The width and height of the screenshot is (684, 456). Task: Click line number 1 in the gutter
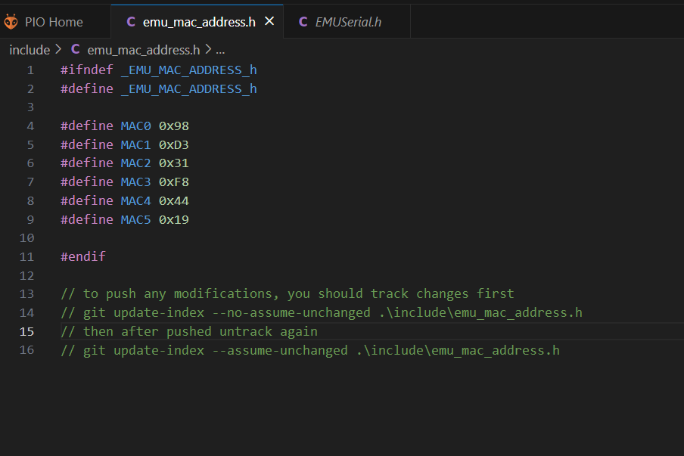pyautogui.click(x=30, y=70)
